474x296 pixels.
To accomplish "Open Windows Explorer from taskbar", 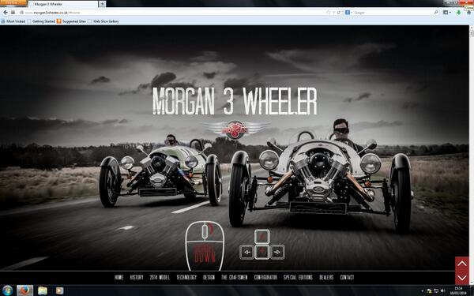I will pos(43,290).
